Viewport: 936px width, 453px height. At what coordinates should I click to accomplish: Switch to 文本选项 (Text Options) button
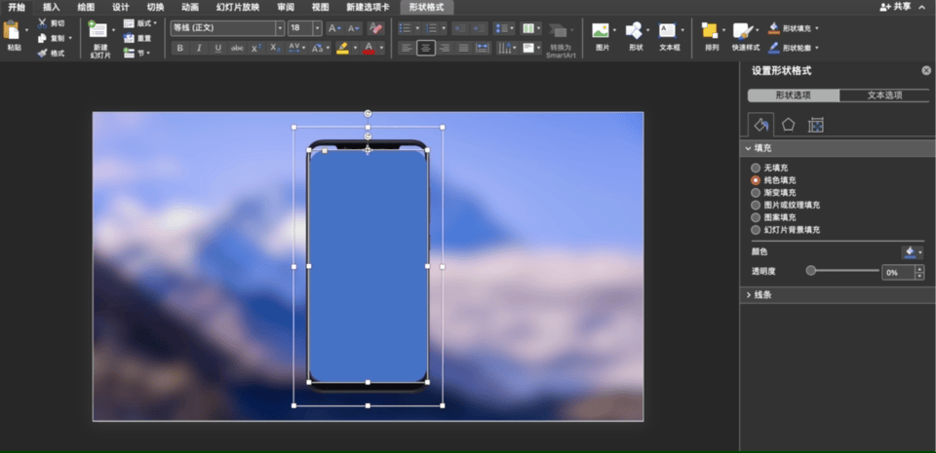tap(884, 95)
